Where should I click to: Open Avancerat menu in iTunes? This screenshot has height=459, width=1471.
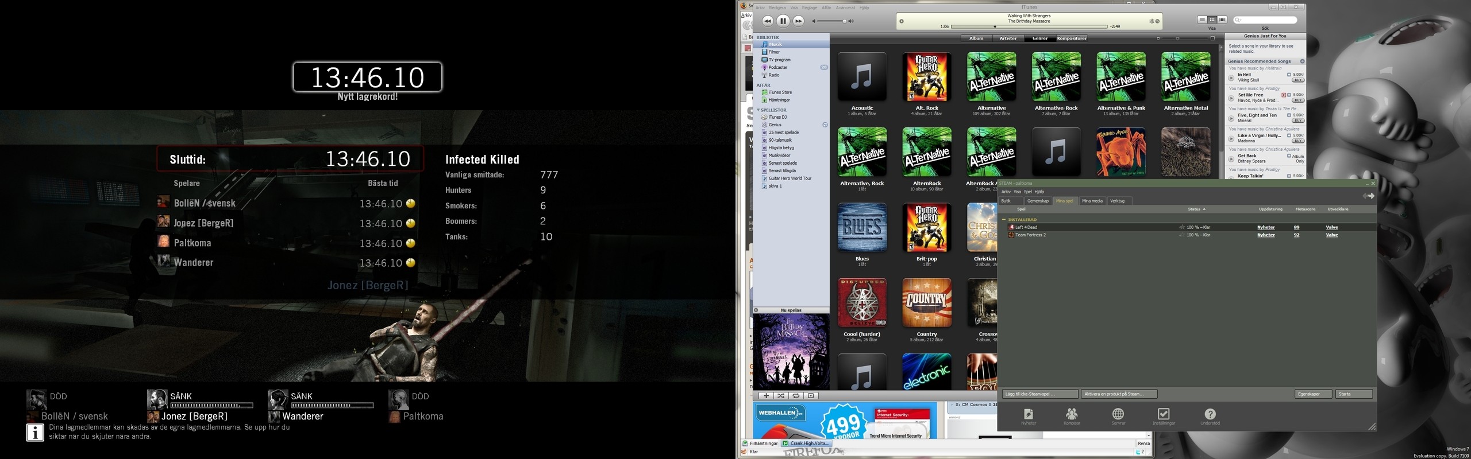click(845, 8)
